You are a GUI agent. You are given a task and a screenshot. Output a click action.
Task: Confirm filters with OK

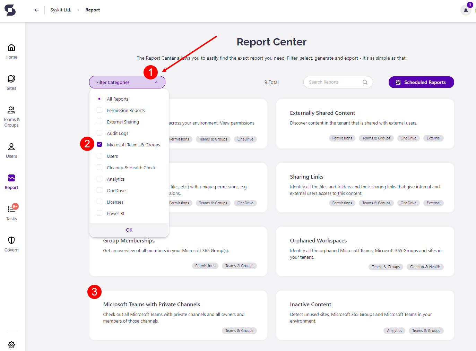click(x=129, y=230)
